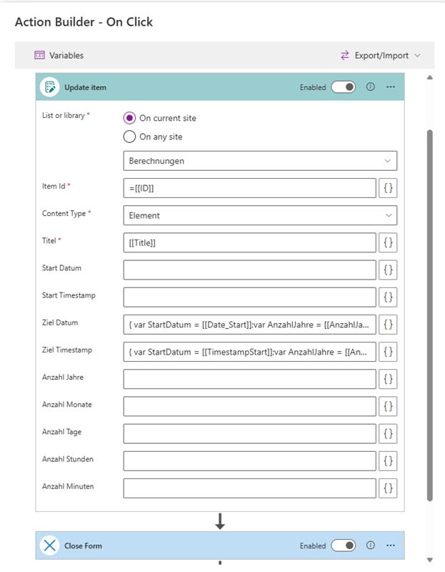445x572 pixels.
Task: Click info icon on Update item header
Action: point(370,87)
